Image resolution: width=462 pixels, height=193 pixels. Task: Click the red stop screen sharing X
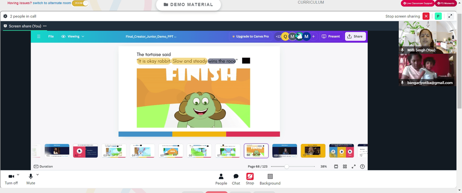pos(426,16)
